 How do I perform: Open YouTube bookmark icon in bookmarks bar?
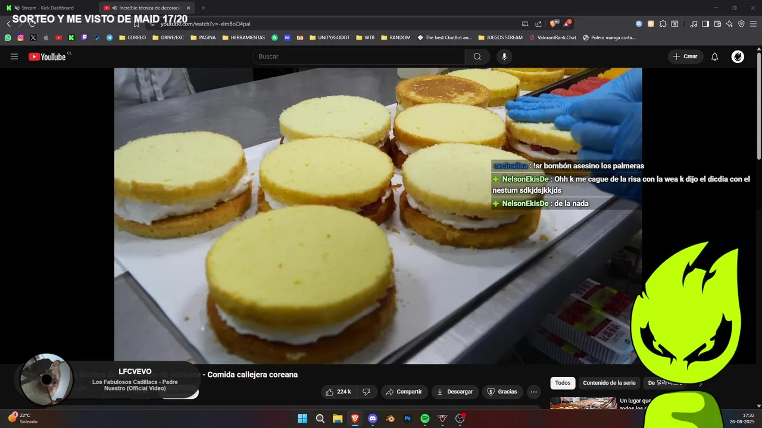pos(58,37)
